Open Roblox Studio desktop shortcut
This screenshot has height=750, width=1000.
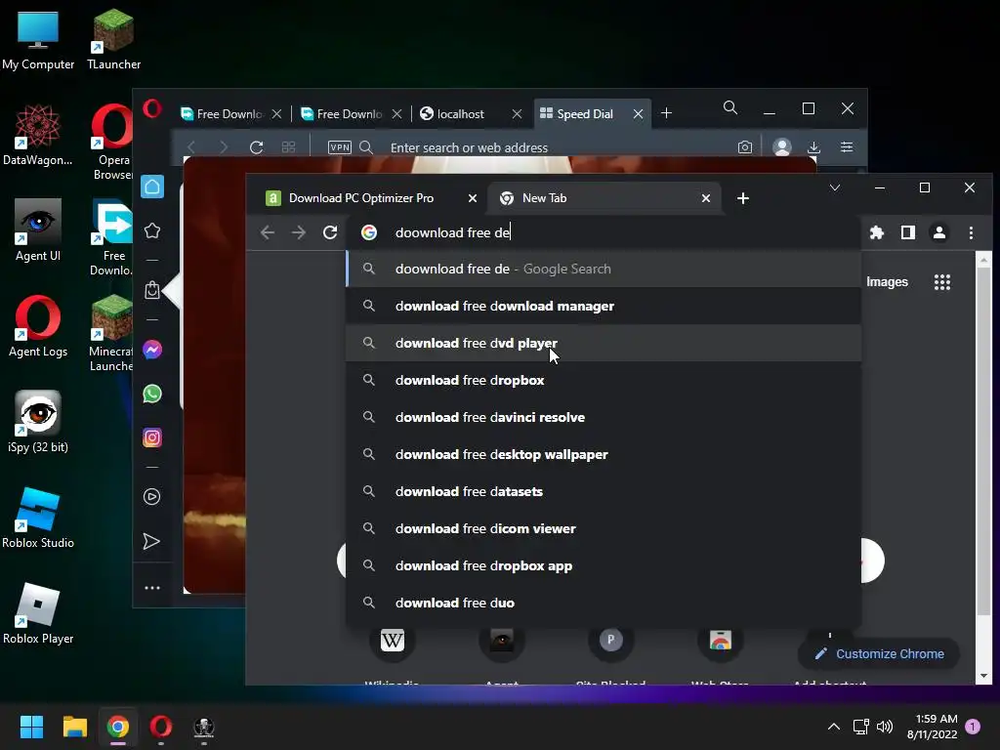click(x=38, y=518)
